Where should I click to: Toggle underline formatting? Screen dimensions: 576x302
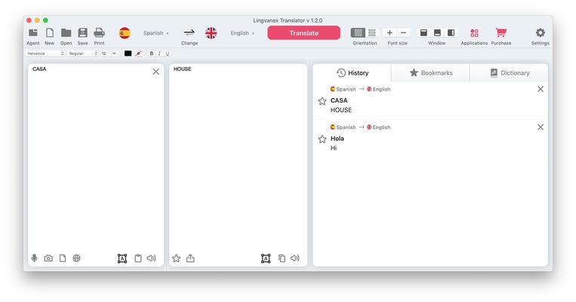(x=168, y=54)
